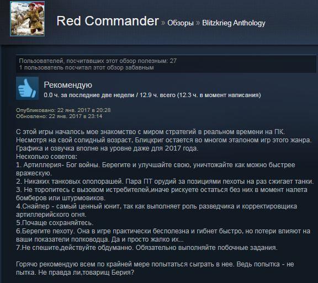Click the Опубликовано 22 янв. 2017 date
The width and height of the screenshot is (318, 283).
click(x=63, y=110)
